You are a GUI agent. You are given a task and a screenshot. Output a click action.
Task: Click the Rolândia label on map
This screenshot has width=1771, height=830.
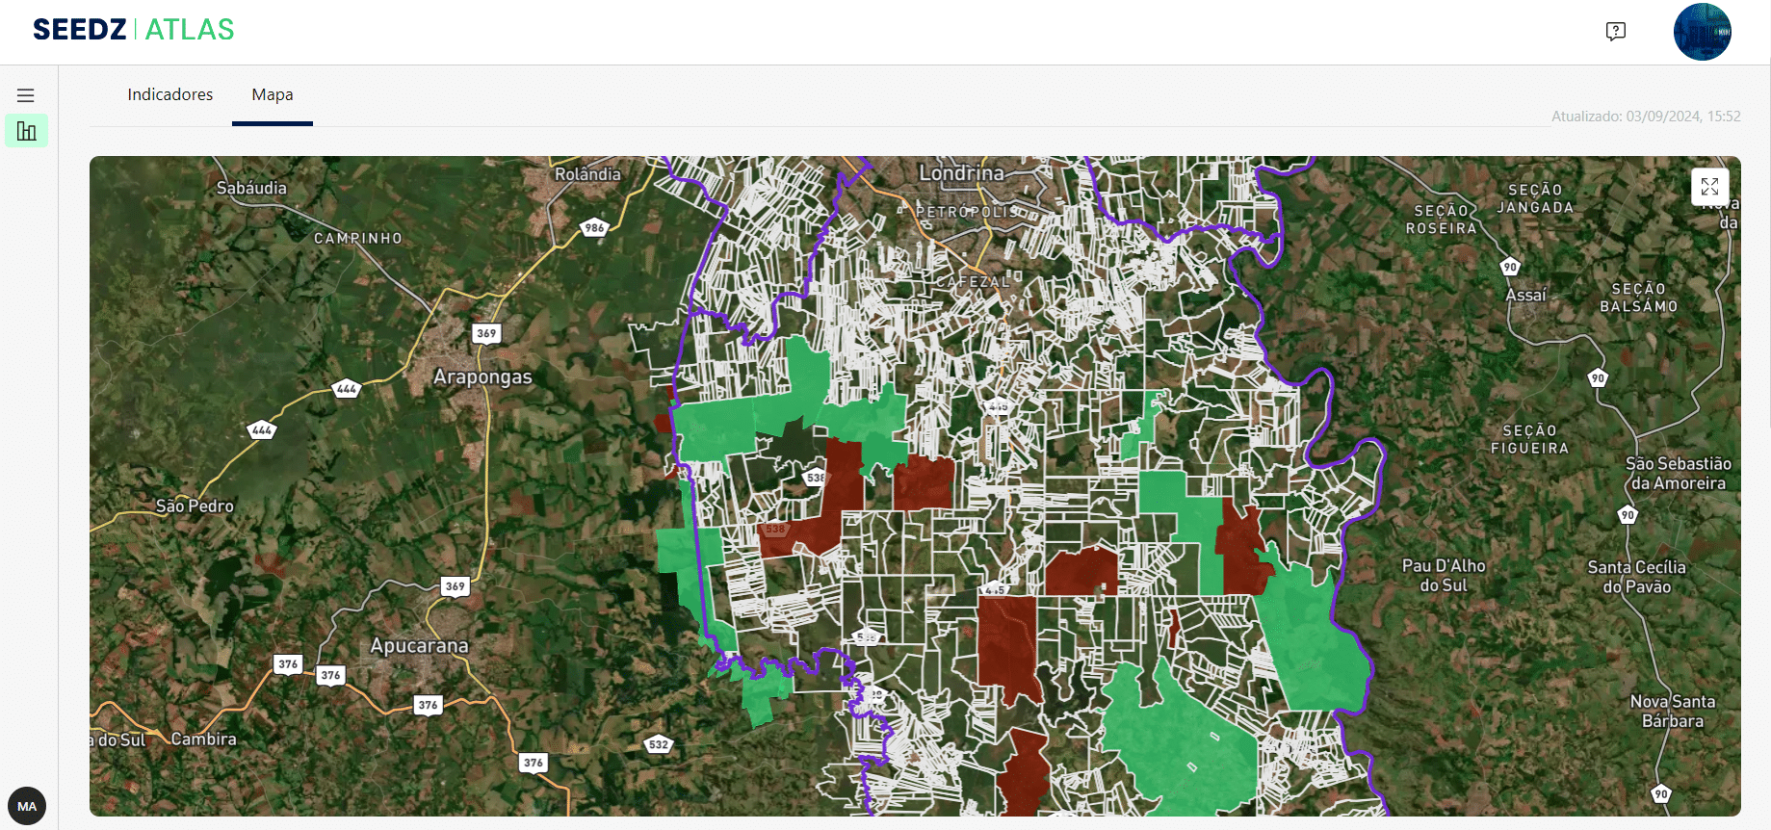(x=587, y=174)
